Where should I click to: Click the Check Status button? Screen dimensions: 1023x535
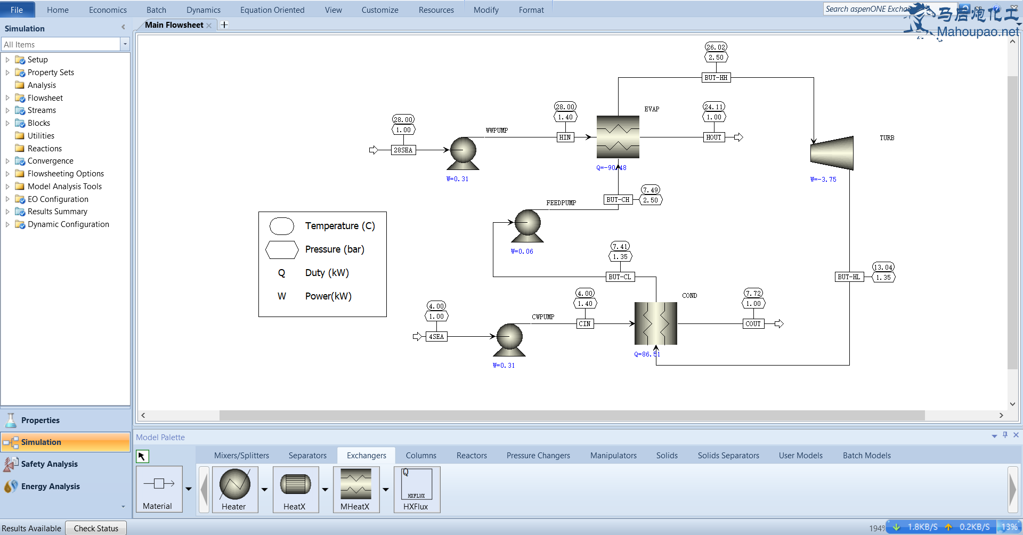(96, 528)
